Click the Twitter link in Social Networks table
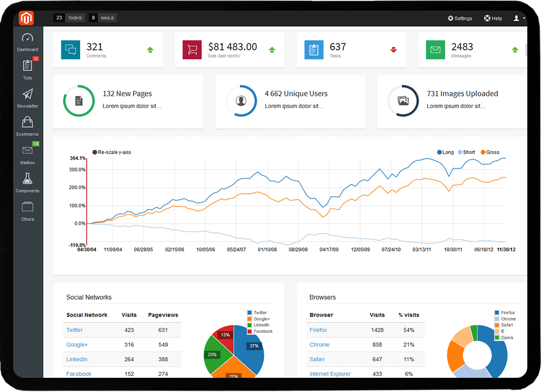This screenshot has height=392, width=541. click(x=75, y=330)
